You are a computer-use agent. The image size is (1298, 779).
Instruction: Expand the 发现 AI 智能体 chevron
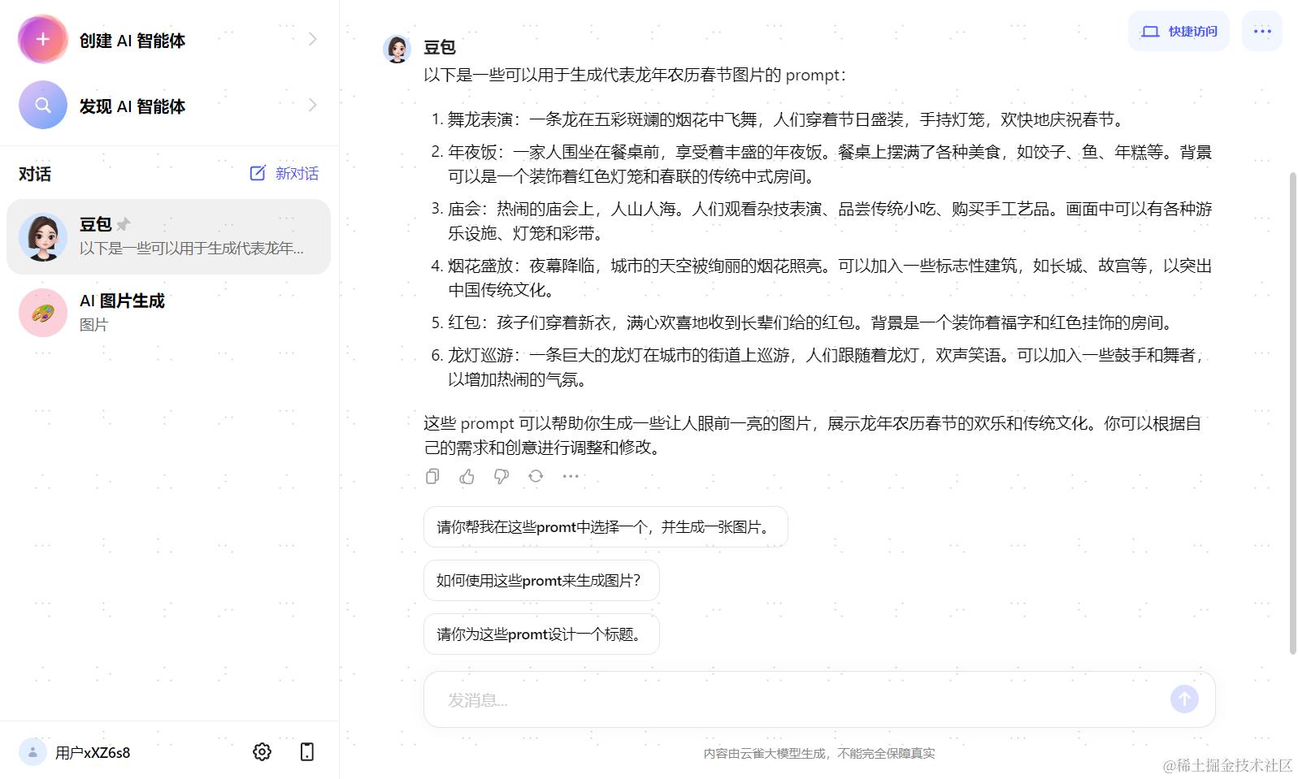tap(313, 105)
